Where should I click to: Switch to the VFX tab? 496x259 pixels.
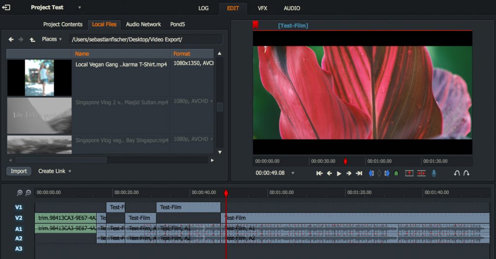click(262, 8)
